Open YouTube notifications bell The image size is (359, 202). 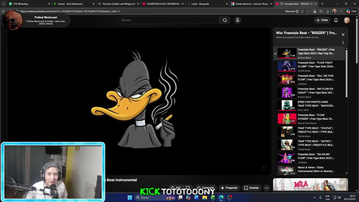tap(336, 20)
